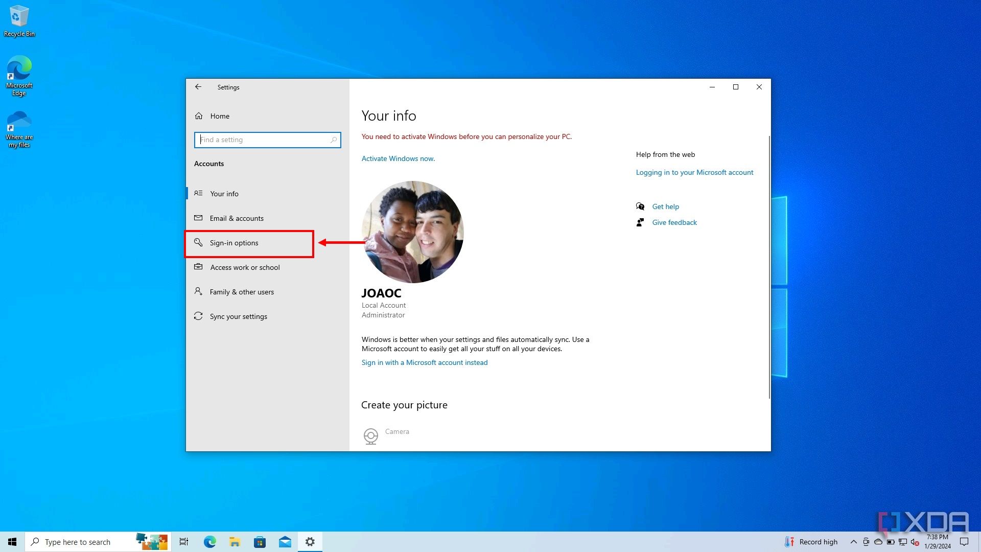Click the Family & other users icon
Image resolution: width=981 pixels, height=552 pixels.
(x=198, y=291)
